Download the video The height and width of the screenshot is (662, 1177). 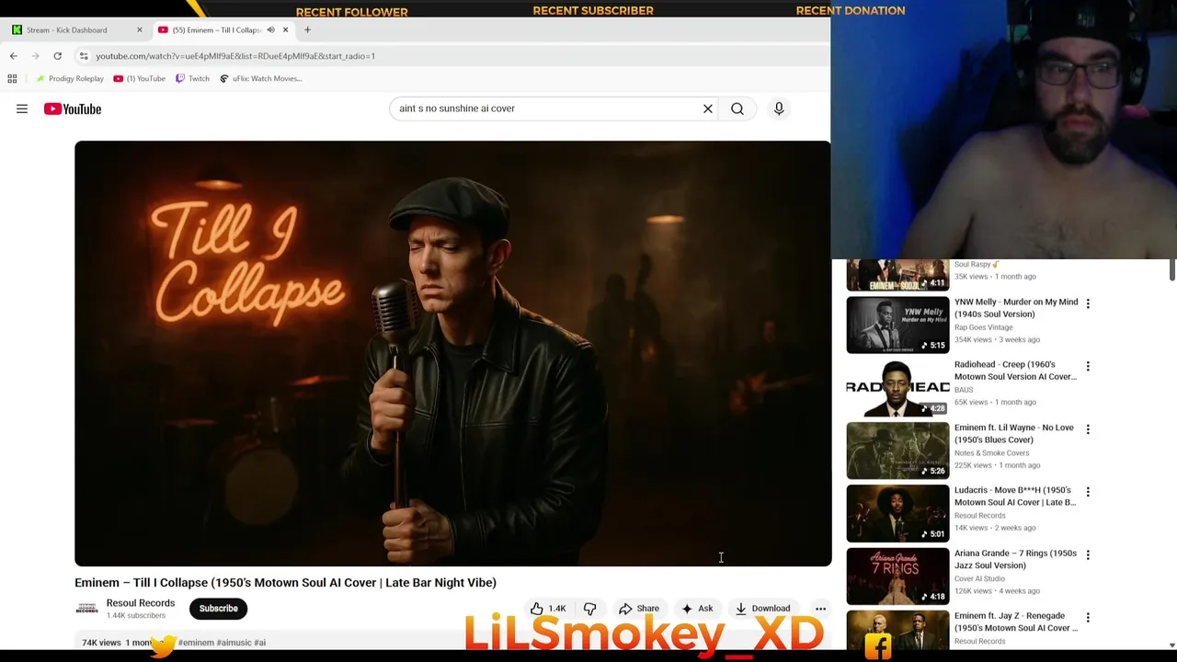[x=762, y=608]
